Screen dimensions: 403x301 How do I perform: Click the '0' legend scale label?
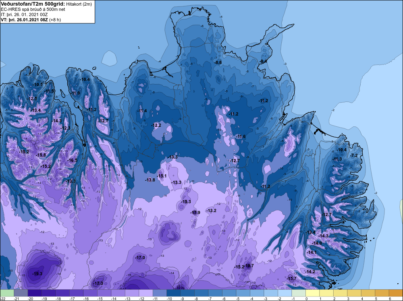[x=307, y=299]
